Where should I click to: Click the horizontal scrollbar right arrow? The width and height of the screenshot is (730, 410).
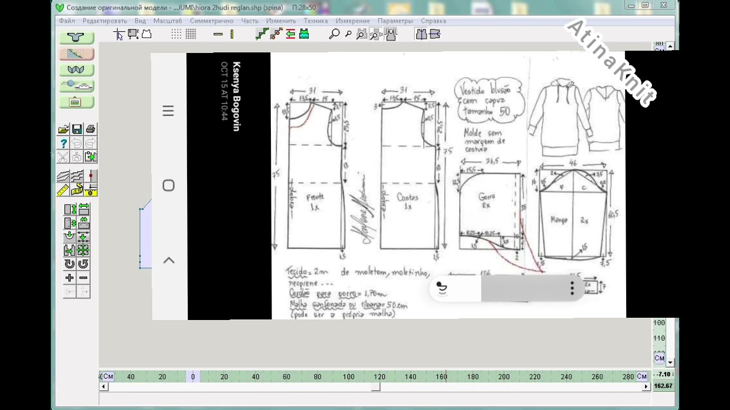coord(646,387)
